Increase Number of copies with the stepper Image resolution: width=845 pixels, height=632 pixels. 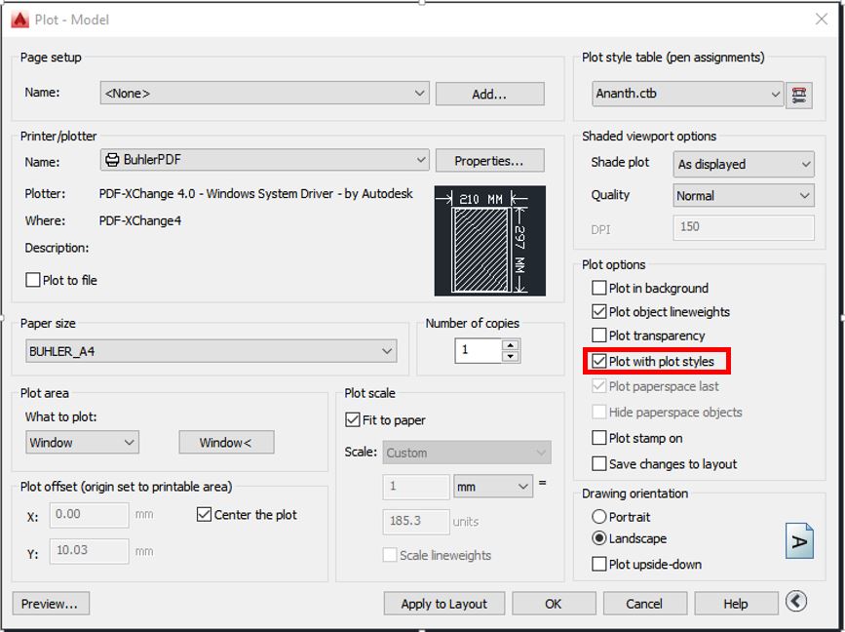pyautogui.click(x=508, y=344)
